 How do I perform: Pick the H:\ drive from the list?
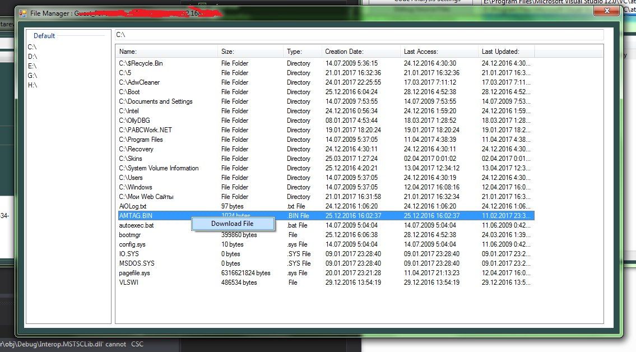[33, 85]
